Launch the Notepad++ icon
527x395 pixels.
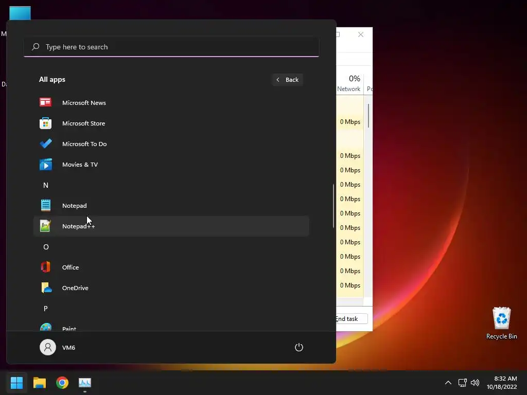coord(45,226)
